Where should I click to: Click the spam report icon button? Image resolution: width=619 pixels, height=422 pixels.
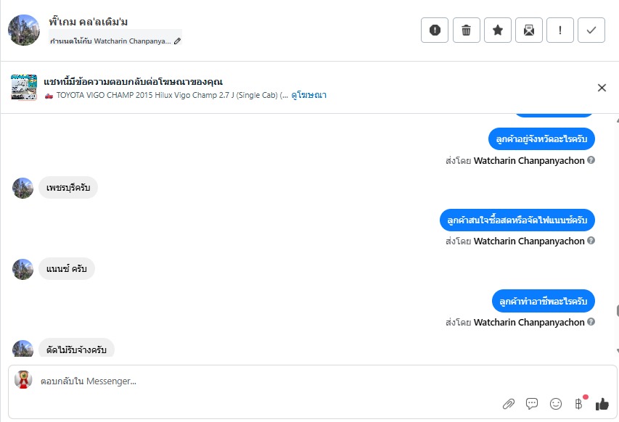[435, 30]
